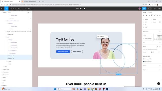Click the browser address bar
Screen dimensions: 162x91
[76, 5]
